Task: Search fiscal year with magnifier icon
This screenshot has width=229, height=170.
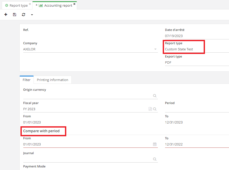Action: click(x=155, y=109)
